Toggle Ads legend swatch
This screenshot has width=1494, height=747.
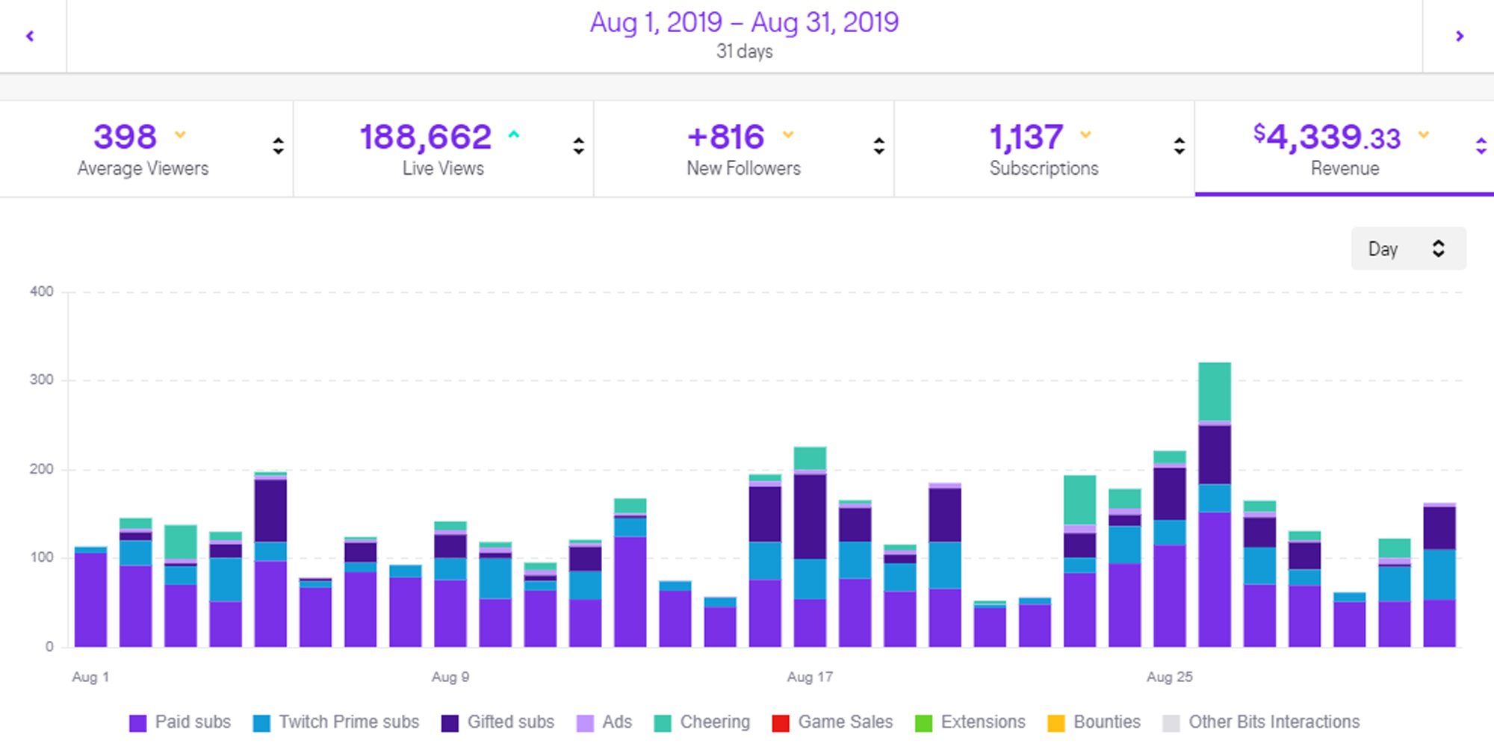586,723
